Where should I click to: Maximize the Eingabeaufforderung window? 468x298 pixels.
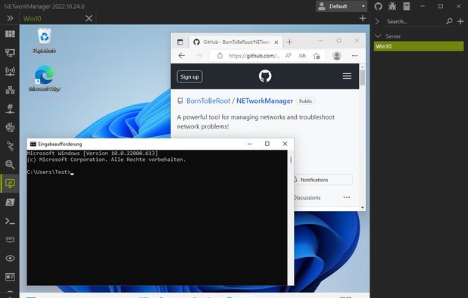pyautogui.click(x=267, y=144)
